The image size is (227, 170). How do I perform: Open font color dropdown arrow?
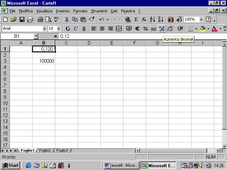[220, 29]
